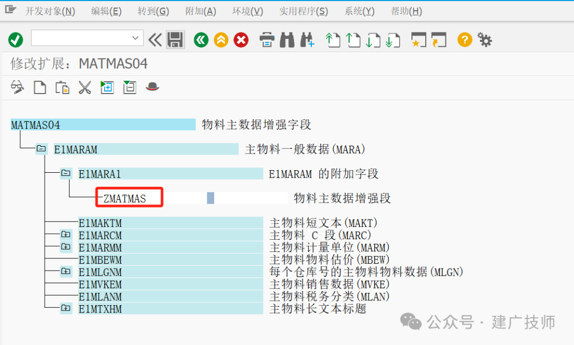
Task: Click the Generate Shortcut icon
Action: [438, 39]
